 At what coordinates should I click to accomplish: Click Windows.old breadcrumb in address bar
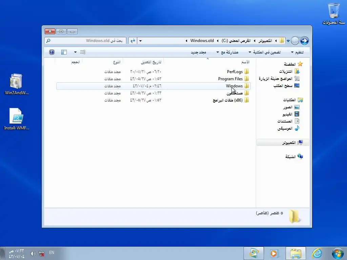tap(202, 41)
